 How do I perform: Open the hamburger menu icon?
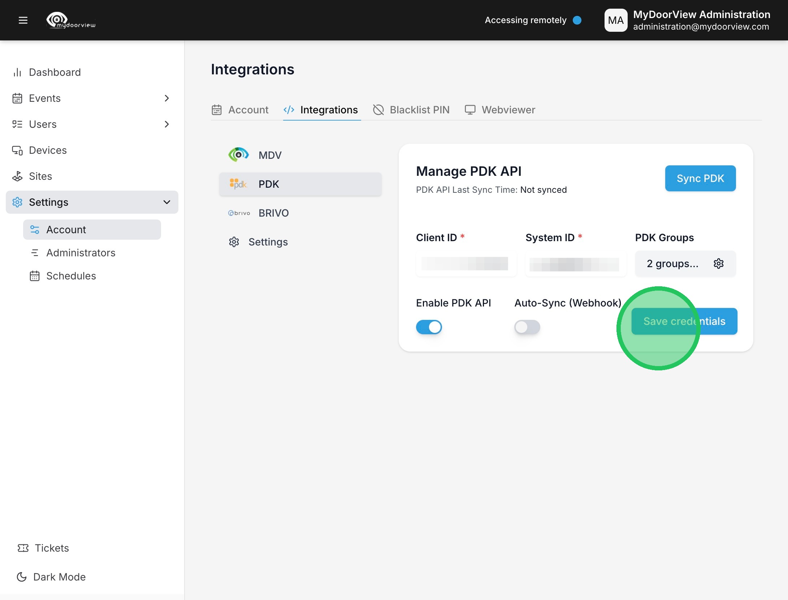coord(23,20)
